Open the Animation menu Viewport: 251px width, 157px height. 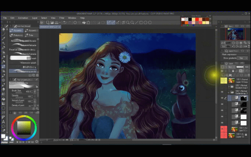pos(23,18)
